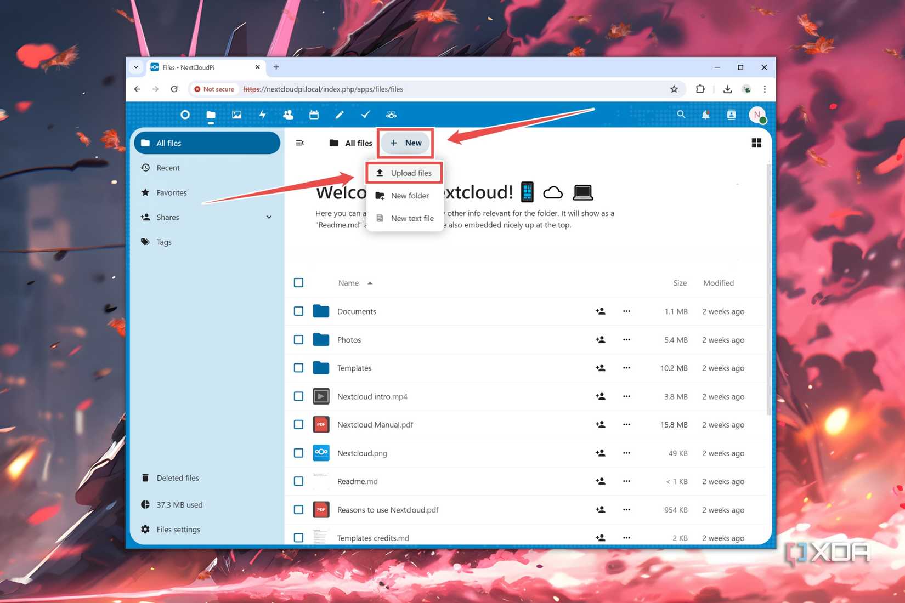Screen dimensions: 905x603
Task: Open the Notes pencil icon
Action: pyautogui.click(x=340, y=115)
